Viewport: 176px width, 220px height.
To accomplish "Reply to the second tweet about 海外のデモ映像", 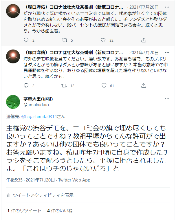I will pos(26,85).
